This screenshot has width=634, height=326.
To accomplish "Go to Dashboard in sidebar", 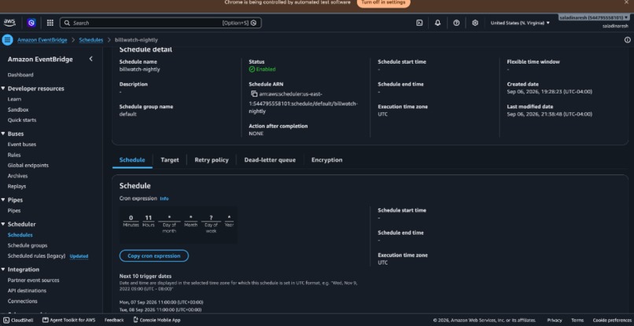I will (20, 75).
